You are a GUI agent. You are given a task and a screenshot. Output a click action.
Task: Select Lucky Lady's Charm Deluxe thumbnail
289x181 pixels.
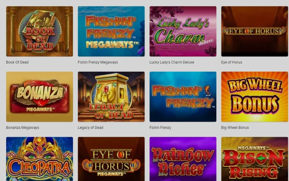pos(183,31)
